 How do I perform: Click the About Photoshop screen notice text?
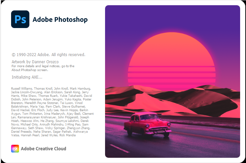pyautogui.click(x=43, y=68)
